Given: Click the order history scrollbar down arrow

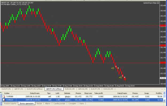Looking at the screenshot, I should 164,100.
